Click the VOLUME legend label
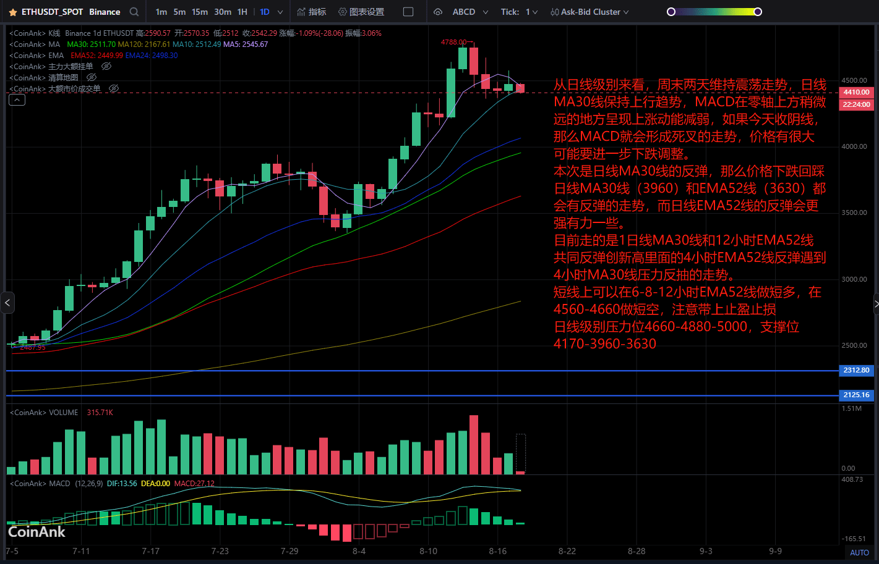The height and width of the screenshot is (564, 879). tap(64, 413)
